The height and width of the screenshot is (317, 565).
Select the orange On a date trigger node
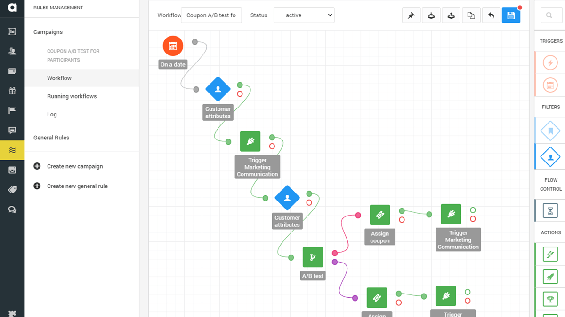[x=173, y=46]
